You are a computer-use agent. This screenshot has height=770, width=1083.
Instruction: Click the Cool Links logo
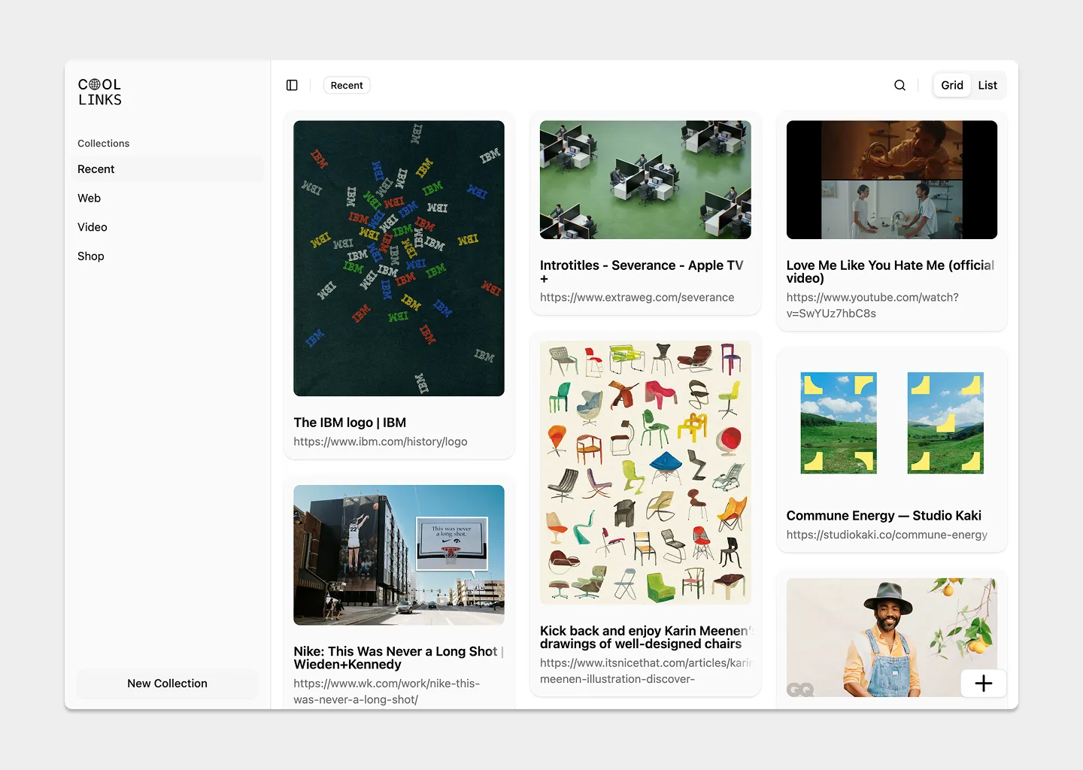click(100, 92)
